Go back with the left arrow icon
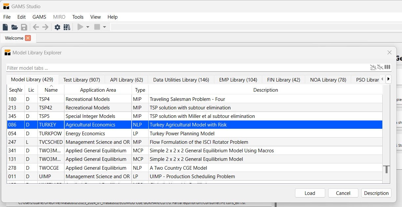 (36, 27)
